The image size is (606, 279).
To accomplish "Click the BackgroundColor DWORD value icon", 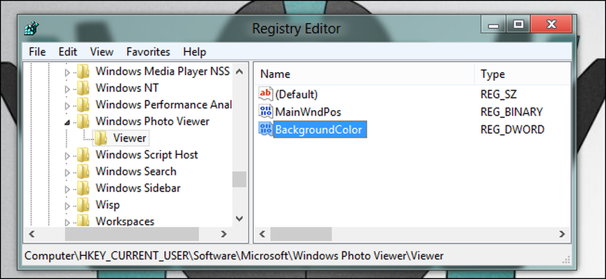I will (266, 130).
